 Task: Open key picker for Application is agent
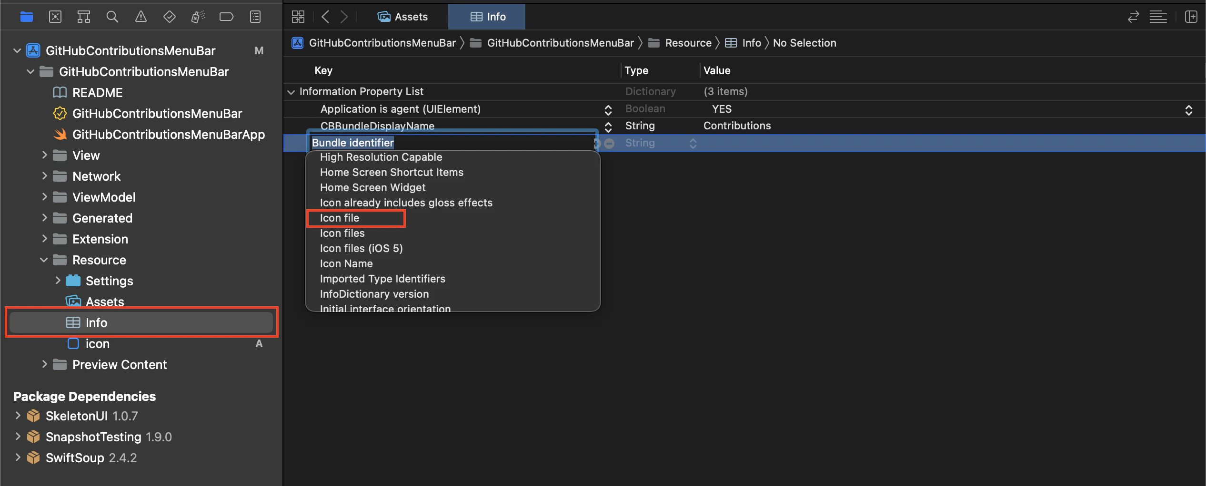[608, 110]
